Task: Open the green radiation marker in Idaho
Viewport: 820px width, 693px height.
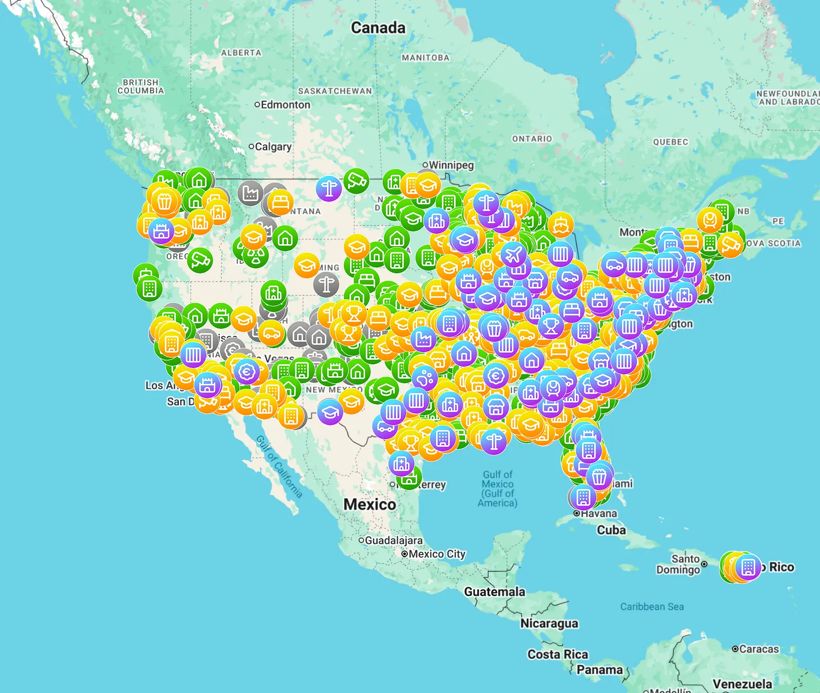Action: pos(255,255)
